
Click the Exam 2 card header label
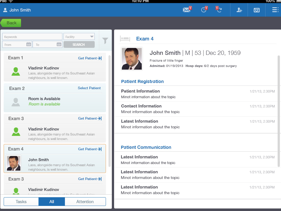(17, 88)
